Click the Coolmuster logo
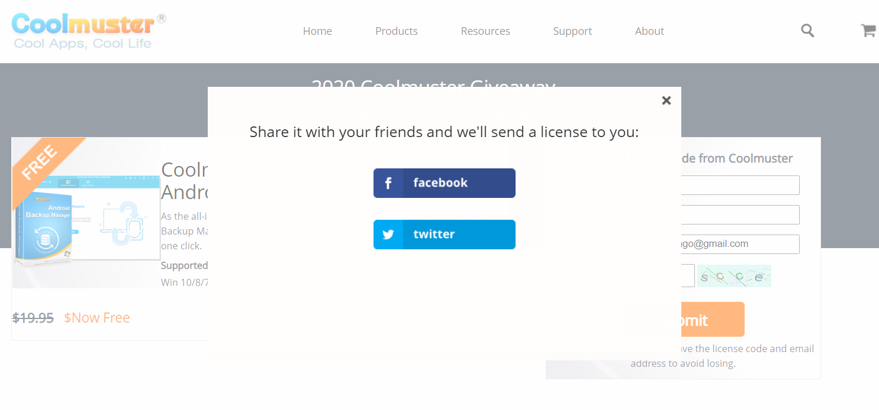The width and height of the screenshot is (879, 410). tap(88, 31)
